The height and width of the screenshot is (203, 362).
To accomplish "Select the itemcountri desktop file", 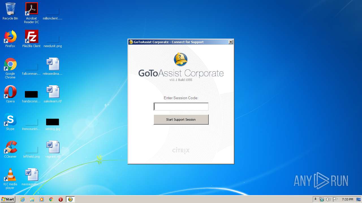I will (x=31, y=124).
